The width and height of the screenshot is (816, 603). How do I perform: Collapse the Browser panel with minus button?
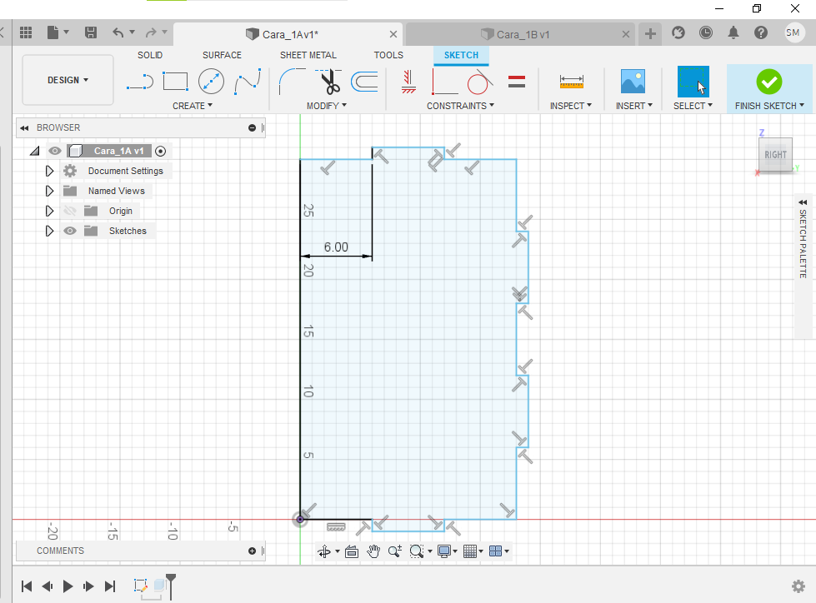point(252,127)
